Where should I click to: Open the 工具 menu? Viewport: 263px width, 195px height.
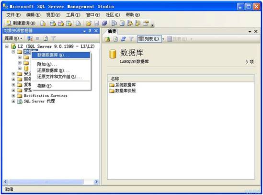73,15
